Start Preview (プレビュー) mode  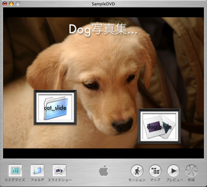(x=173, y=171)
